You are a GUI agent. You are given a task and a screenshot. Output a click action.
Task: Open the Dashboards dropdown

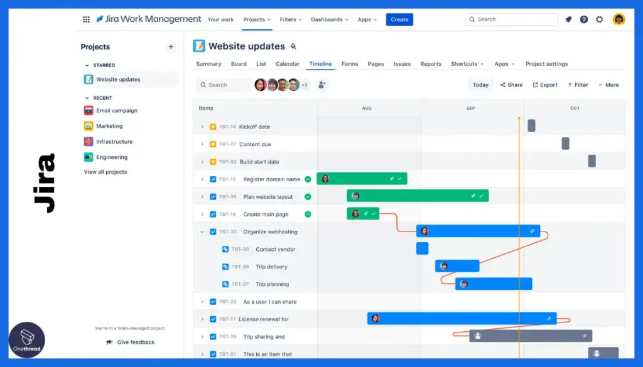tap(329, 19)
